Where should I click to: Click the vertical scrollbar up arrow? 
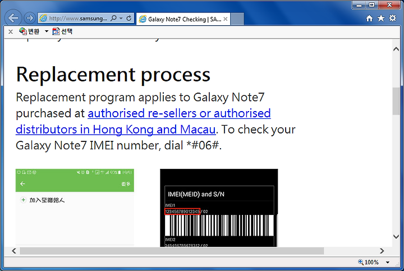[396, 49]
